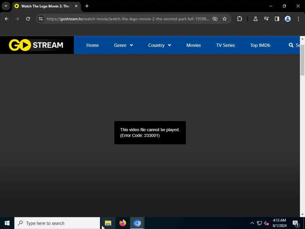
Task: Click the GoStream logo
Action: click(x=36, y=45)
